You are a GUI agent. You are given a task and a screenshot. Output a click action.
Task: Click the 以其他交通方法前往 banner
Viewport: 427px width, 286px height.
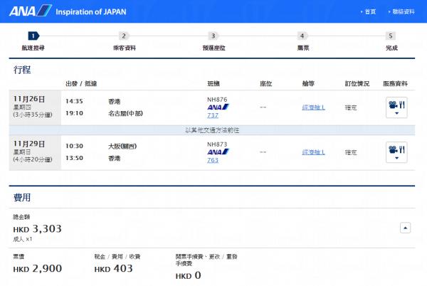[x=212, y=130]
